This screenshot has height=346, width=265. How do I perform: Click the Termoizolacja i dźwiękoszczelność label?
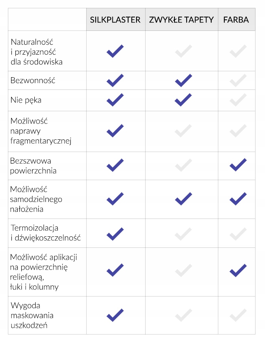coord(45,233)
